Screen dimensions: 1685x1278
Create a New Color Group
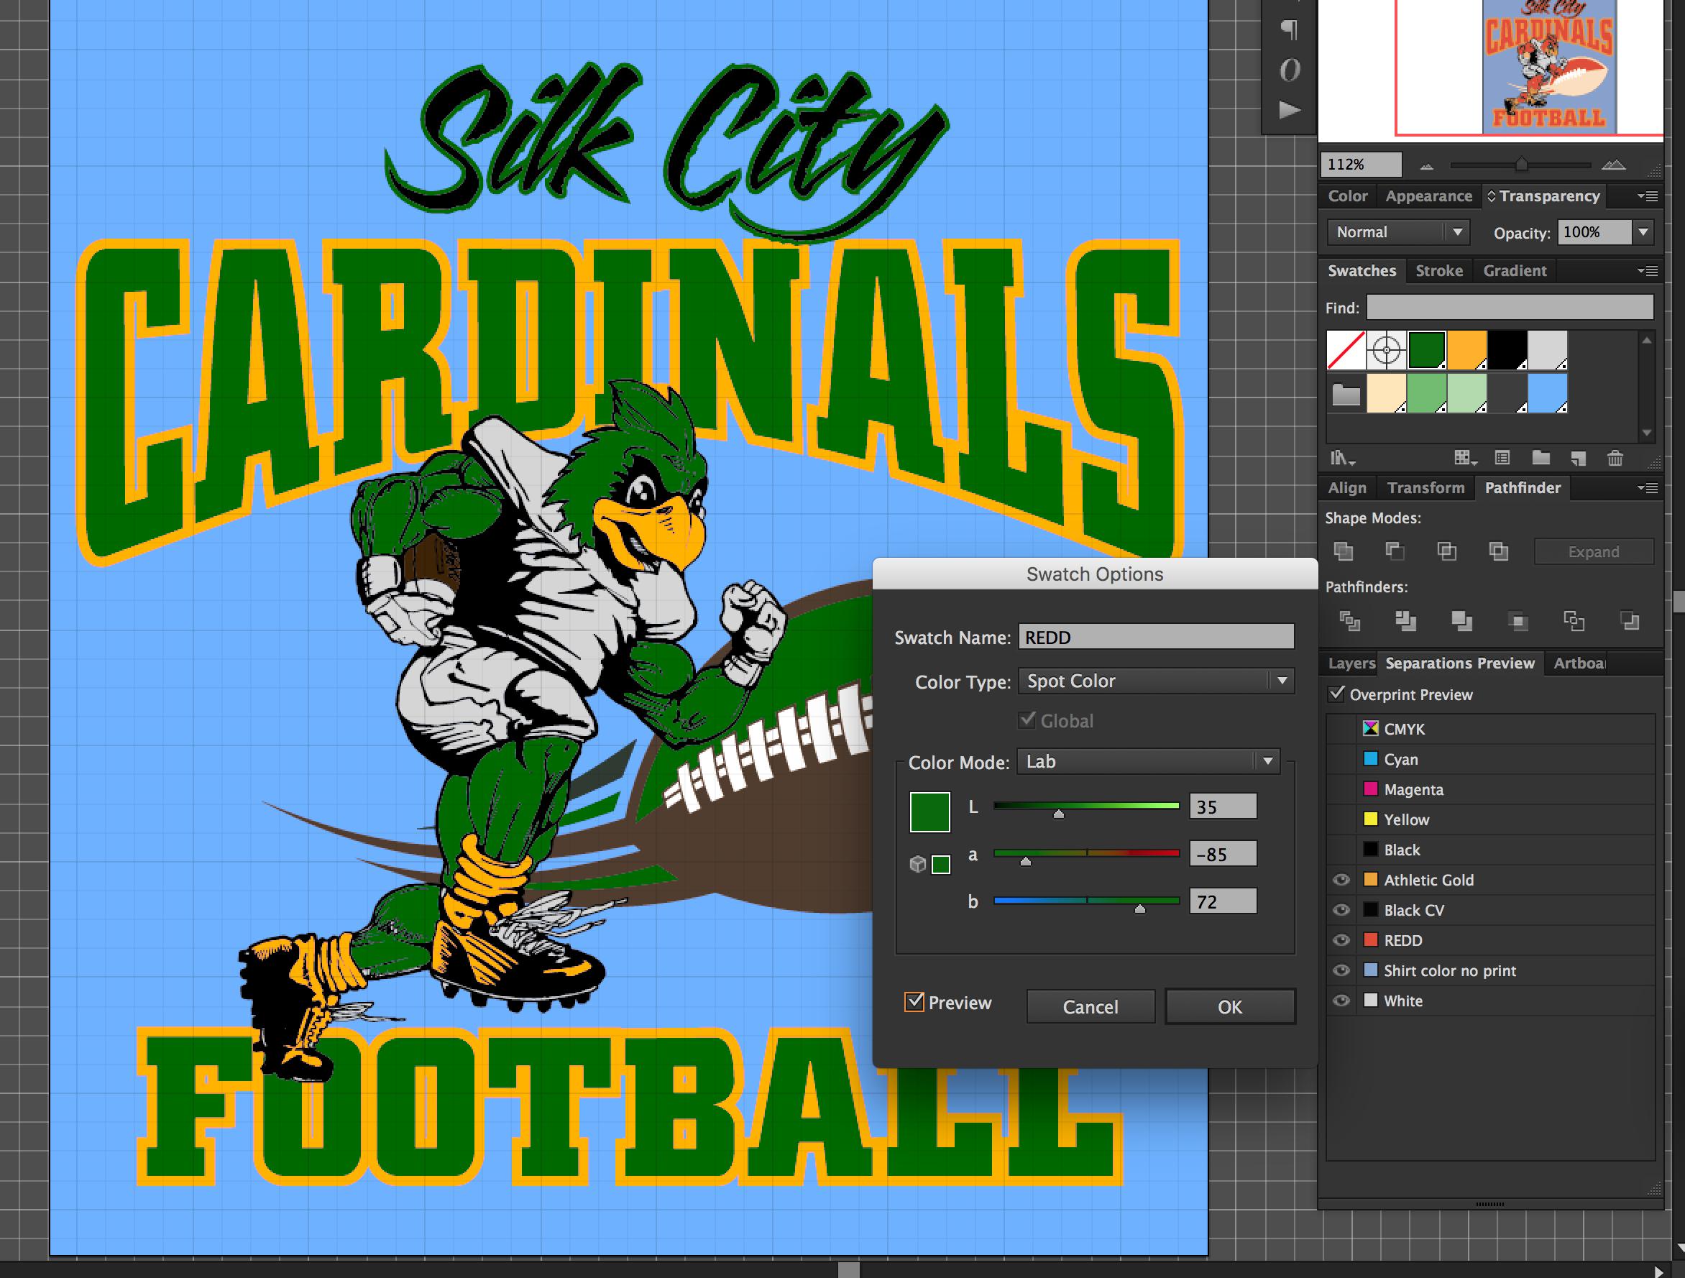[x=1541, y=457]
